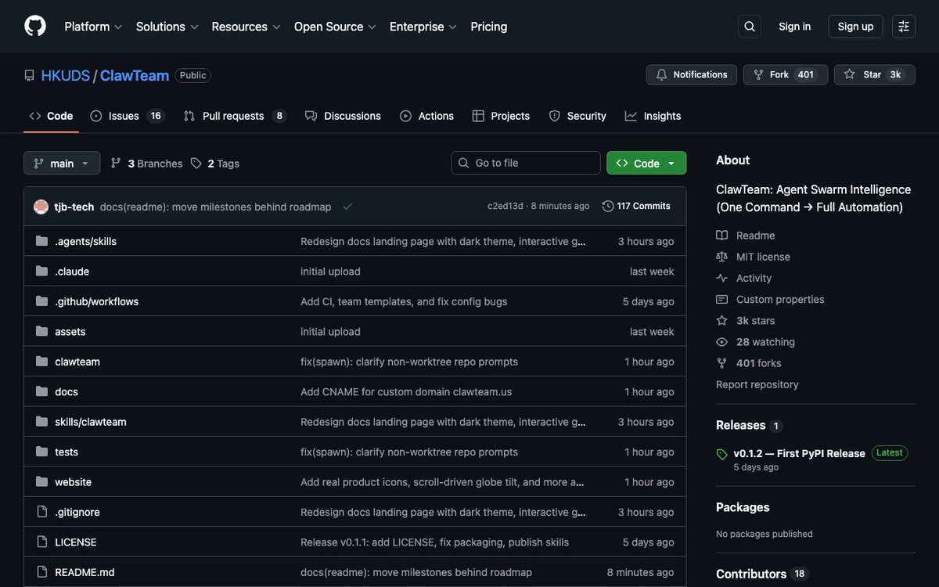This screenshot has width=939, height=587.
Task: Click book icon next to Readme
Action: click(721, 236)
